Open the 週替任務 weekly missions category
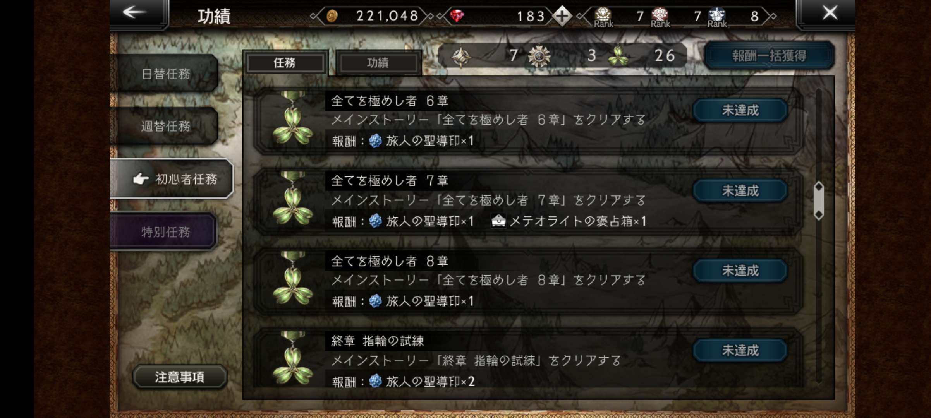Viewport: 931px width, 418px height. (x=165, y=126)
